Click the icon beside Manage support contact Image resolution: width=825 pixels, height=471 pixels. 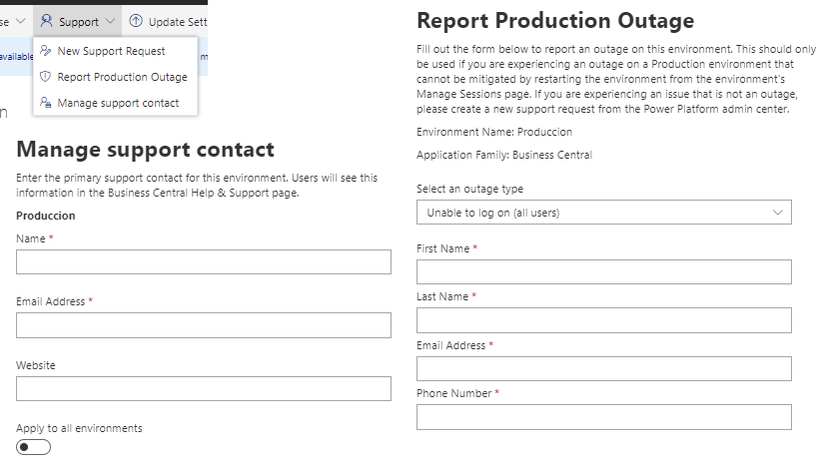45,103
